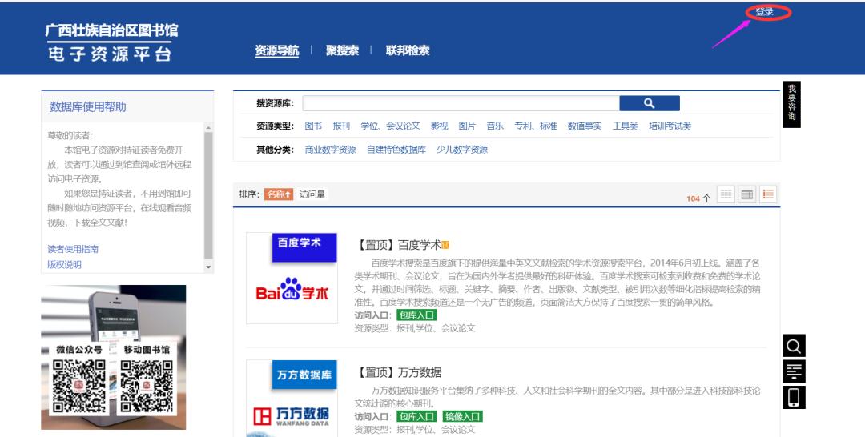The height and width of the screenshot is (437, 865).
Task: Select 自建特色数据库 category
Action: 396,150
